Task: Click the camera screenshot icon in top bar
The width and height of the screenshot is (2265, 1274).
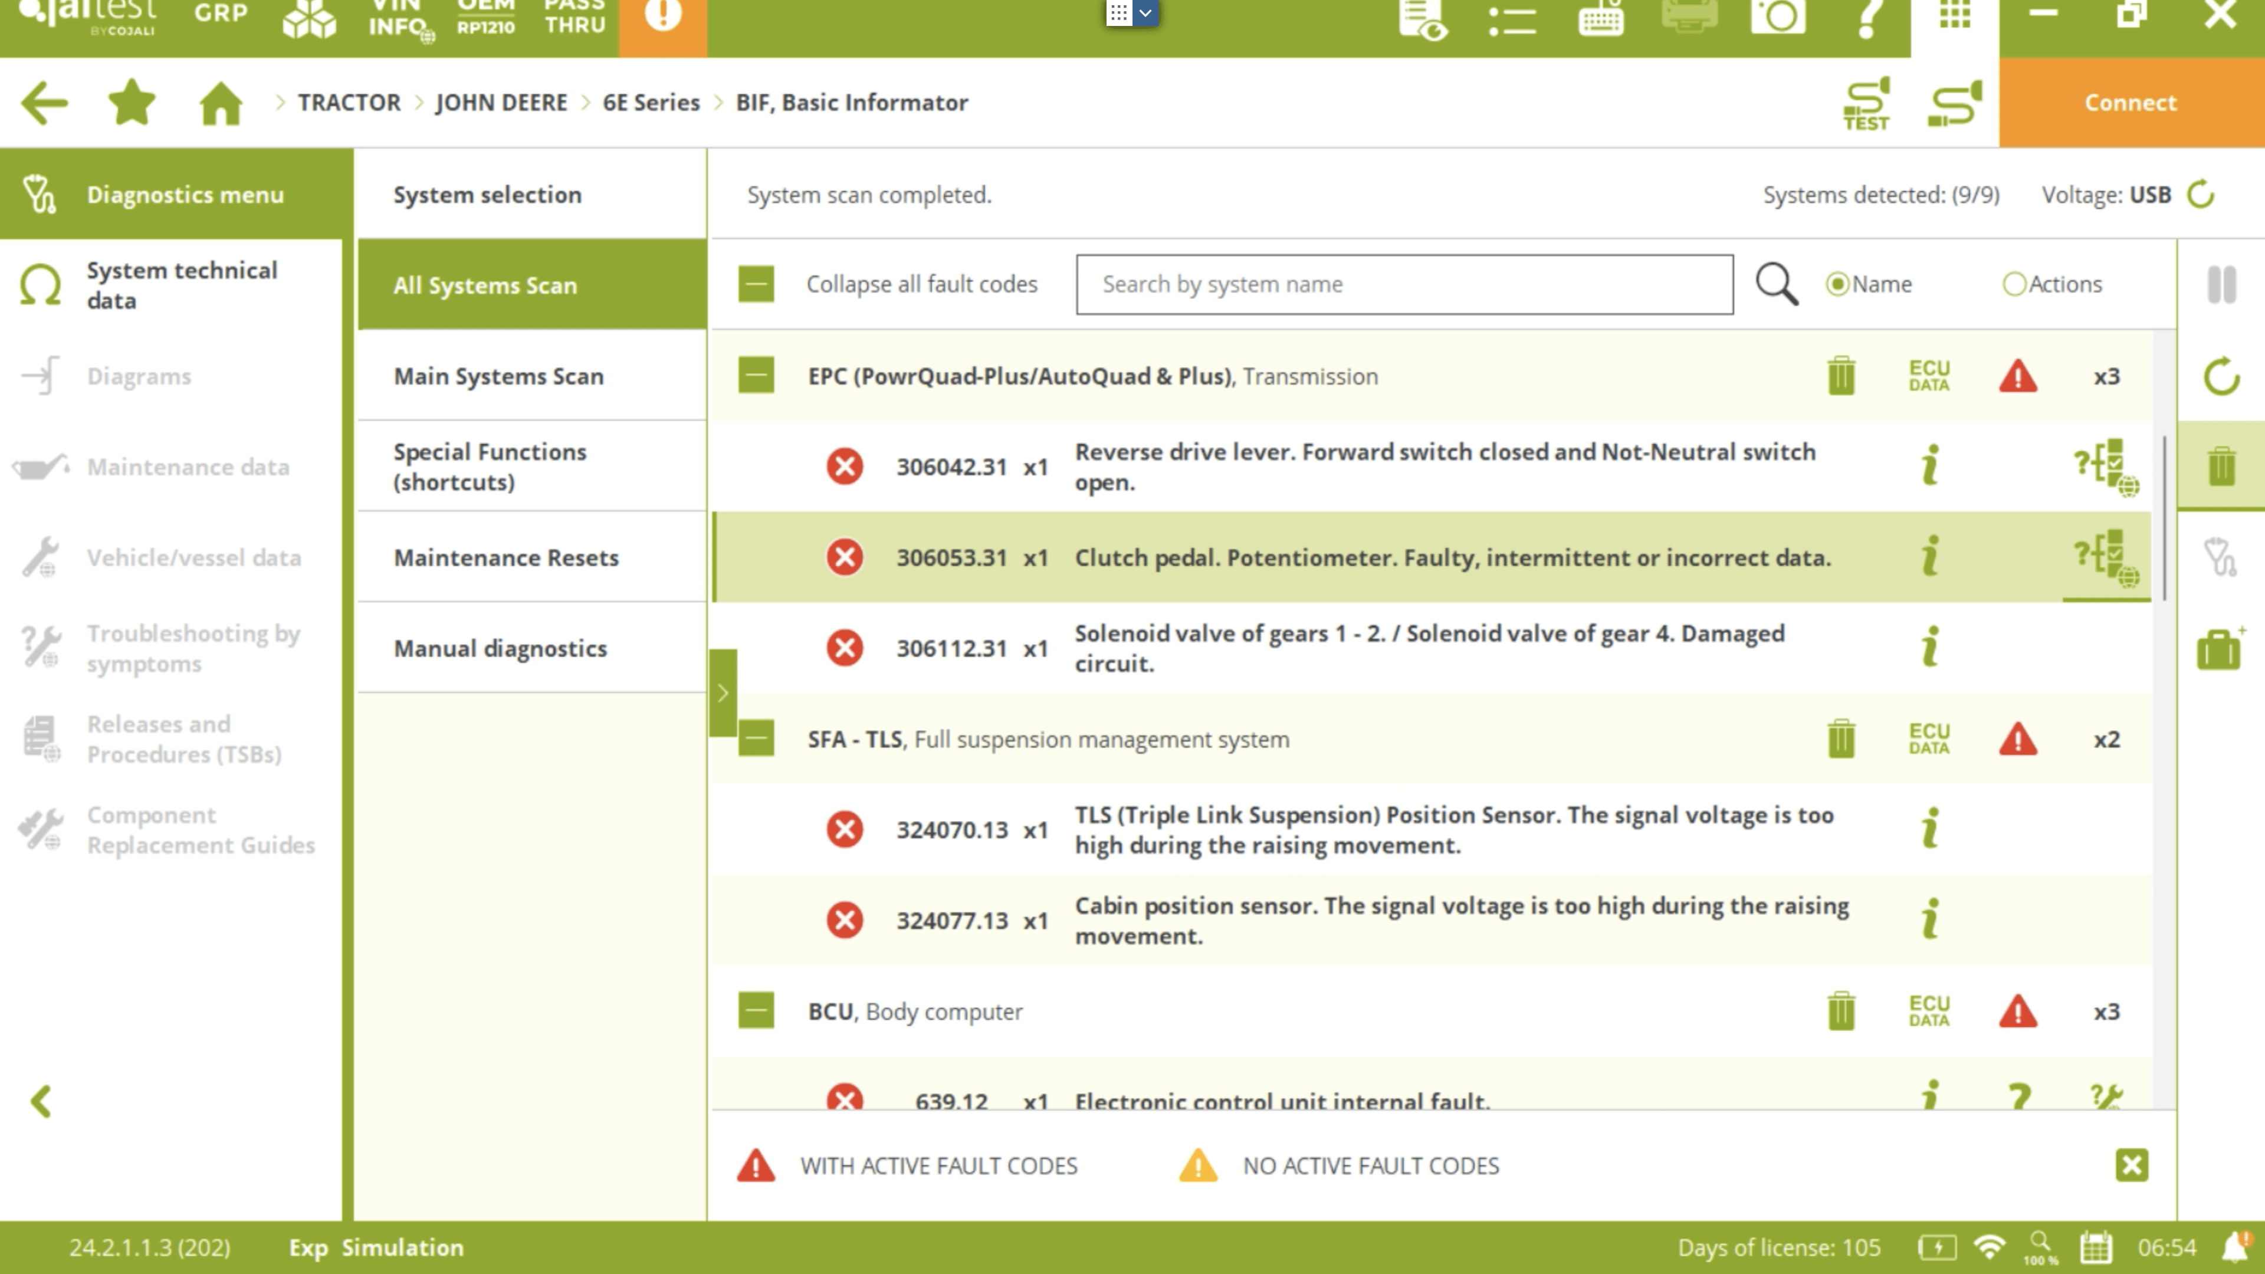Action: (x=1777, y=16)
